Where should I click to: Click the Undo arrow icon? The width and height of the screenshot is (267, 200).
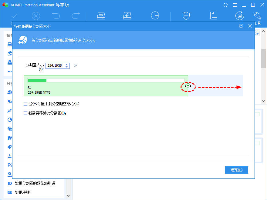(x=56, y=15)
